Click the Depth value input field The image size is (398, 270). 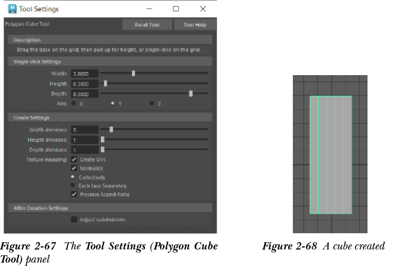[x=84, y=94]
